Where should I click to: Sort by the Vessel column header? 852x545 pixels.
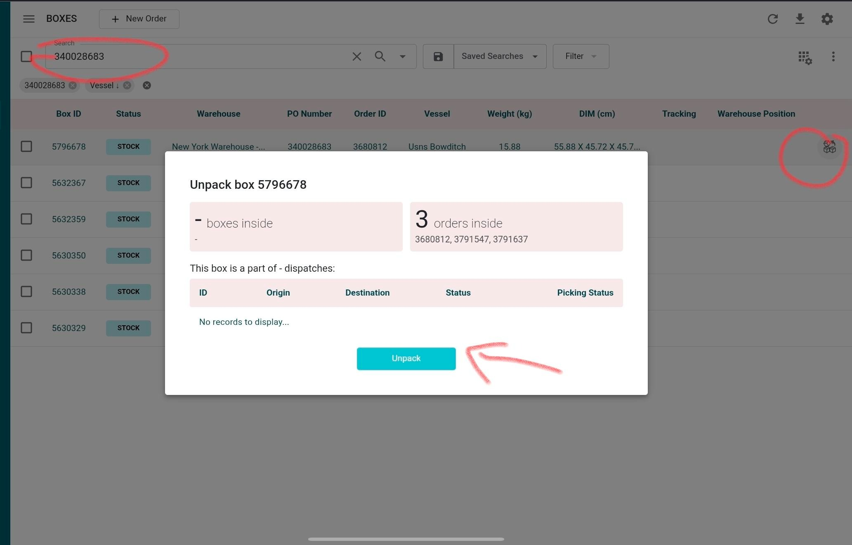point(437,114)
